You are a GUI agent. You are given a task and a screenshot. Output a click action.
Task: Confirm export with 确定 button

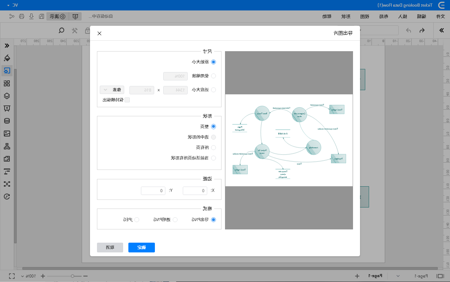coord(142,248)
